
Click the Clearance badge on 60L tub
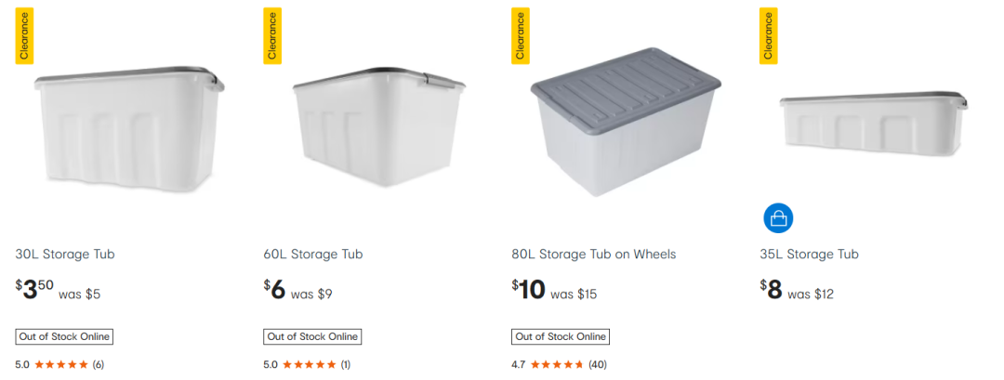272,36
